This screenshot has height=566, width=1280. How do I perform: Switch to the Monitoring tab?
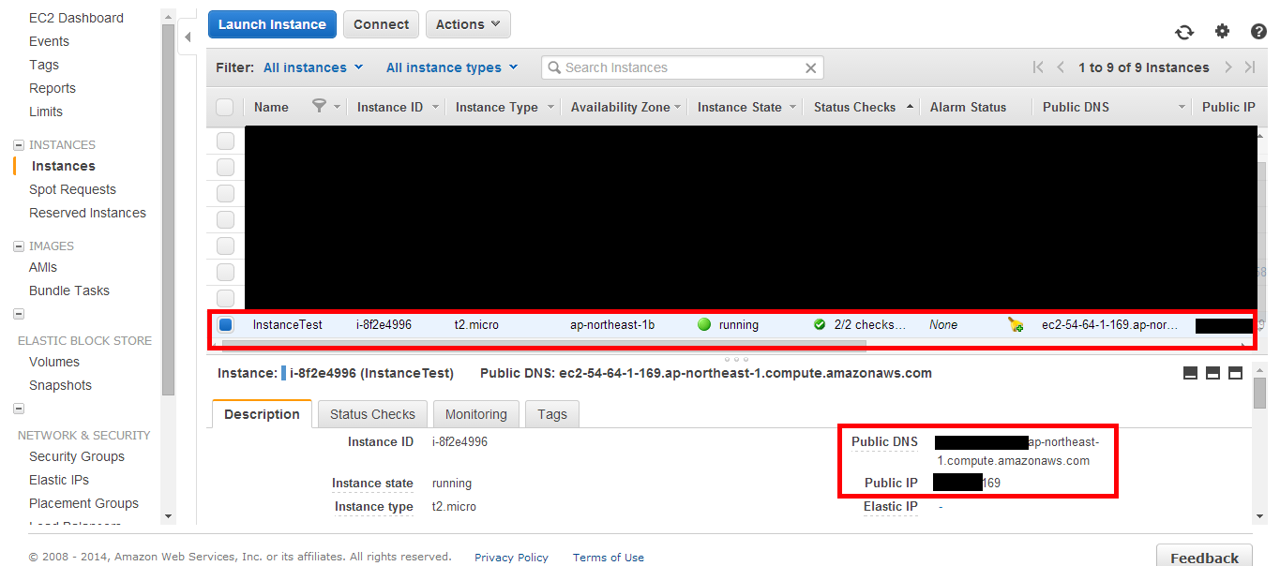(x=475, y=414)
